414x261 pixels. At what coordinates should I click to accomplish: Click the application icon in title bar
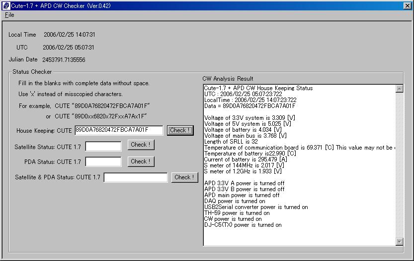point(6,5)
